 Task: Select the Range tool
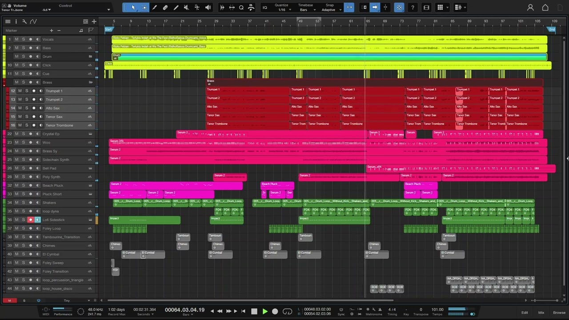[144, 7]
